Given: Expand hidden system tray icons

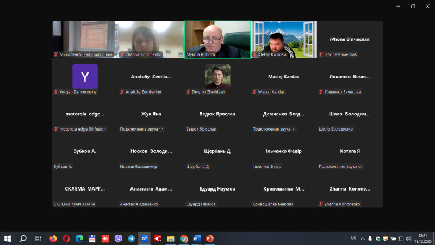Looking at the screenshot, I should (363, 238).
